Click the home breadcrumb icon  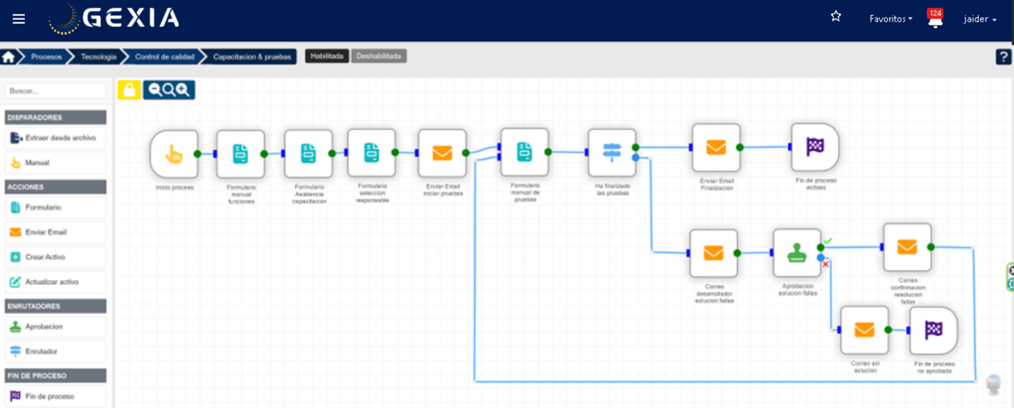tap(8, 56)
